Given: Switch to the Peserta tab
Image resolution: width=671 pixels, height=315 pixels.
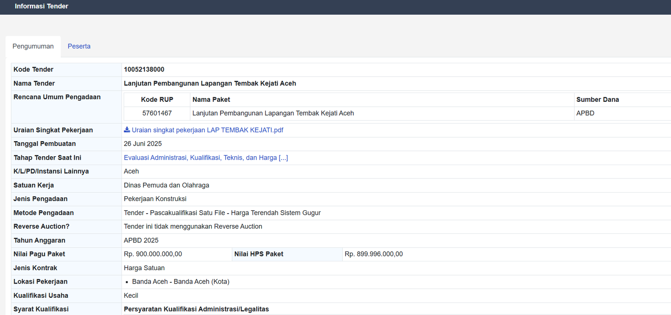Looking at the screenshot, I should point(79,46).
